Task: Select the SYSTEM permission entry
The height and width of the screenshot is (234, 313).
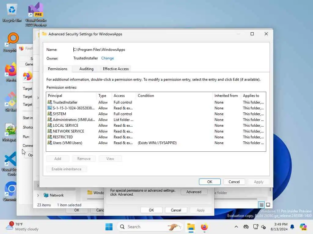Action: click(x=156, y=114)
